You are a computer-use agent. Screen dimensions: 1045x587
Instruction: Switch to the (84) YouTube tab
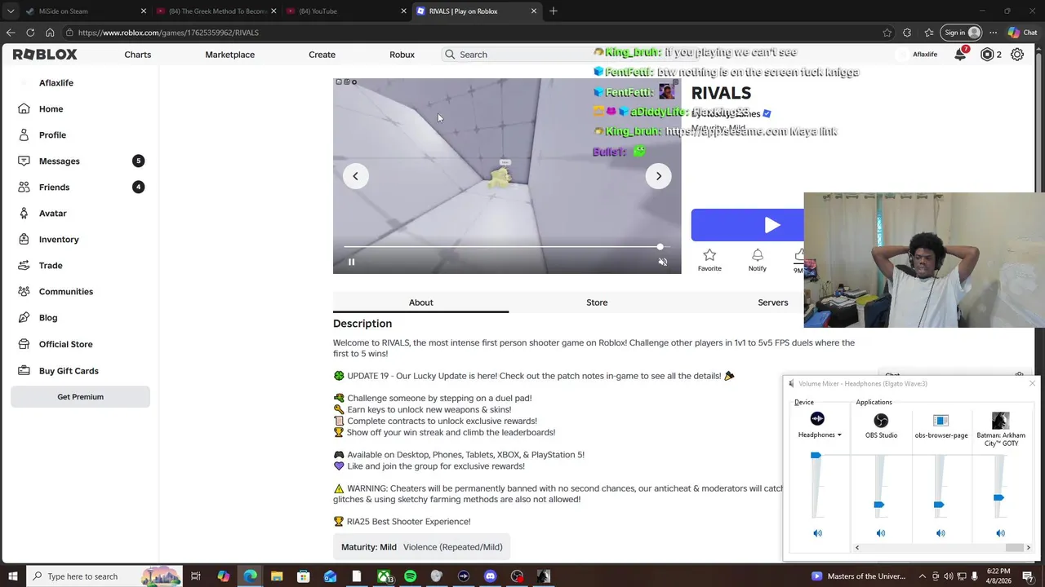coord(347,11)
